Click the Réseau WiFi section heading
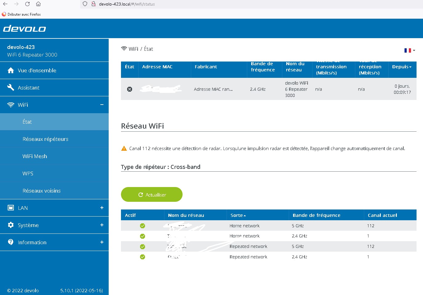The width and height of the screenshot is (423, 295). [143, 126]
